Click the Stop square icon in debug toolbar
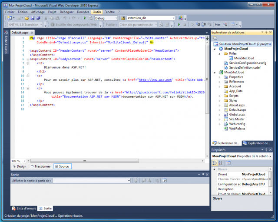Viewport: 278px width, 222px height. click(x=185, y=25)
